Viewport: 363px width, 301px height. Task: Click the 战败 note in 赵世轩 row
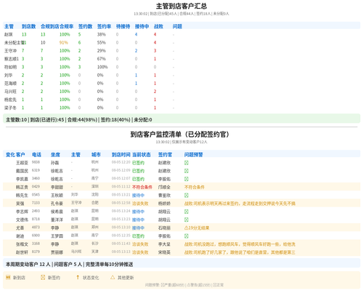point(240,252)
